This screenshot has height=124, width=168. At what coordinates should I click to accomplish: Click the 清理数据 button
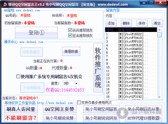(71, 51)
